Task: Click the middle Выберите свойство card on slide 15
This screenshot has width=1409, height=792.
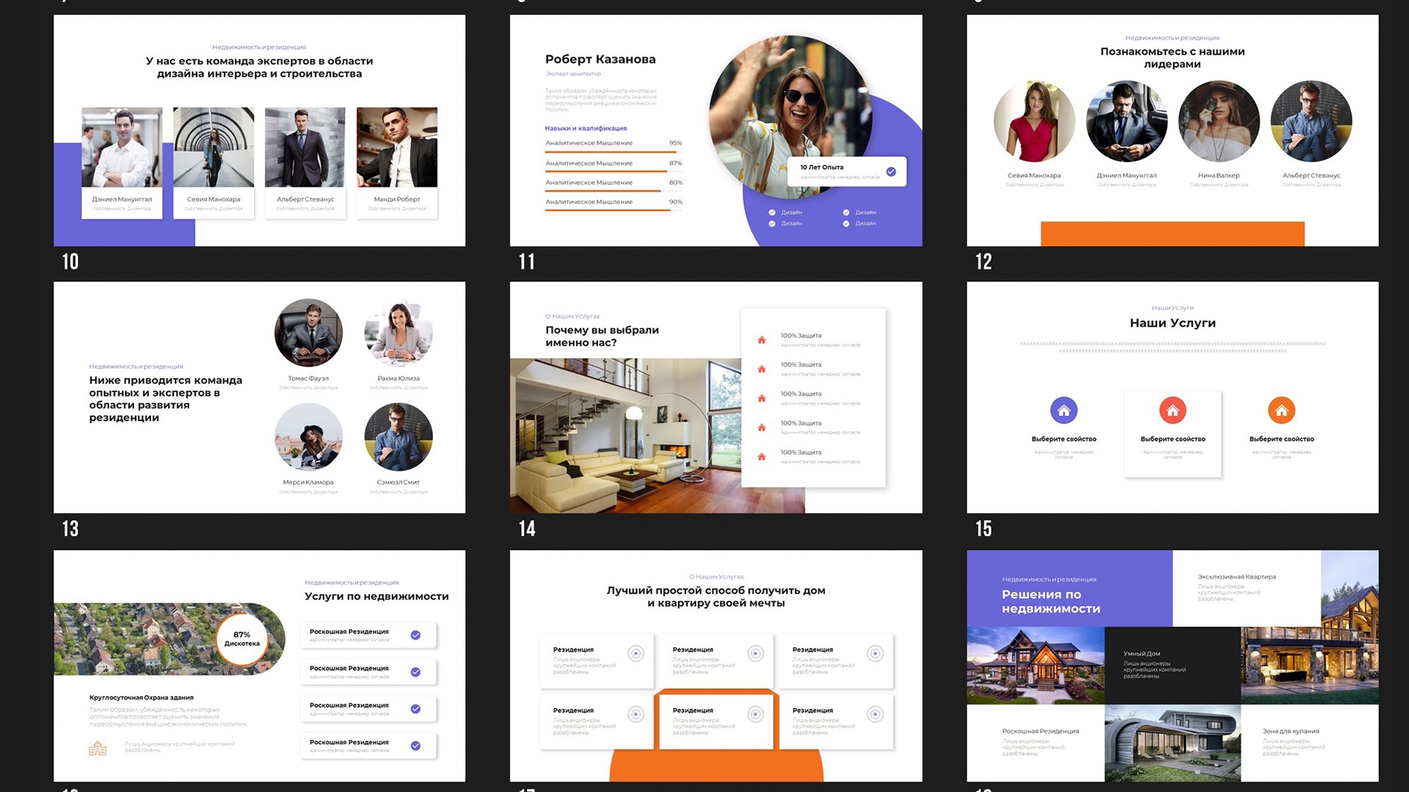Action: [x=1173, y=434]
